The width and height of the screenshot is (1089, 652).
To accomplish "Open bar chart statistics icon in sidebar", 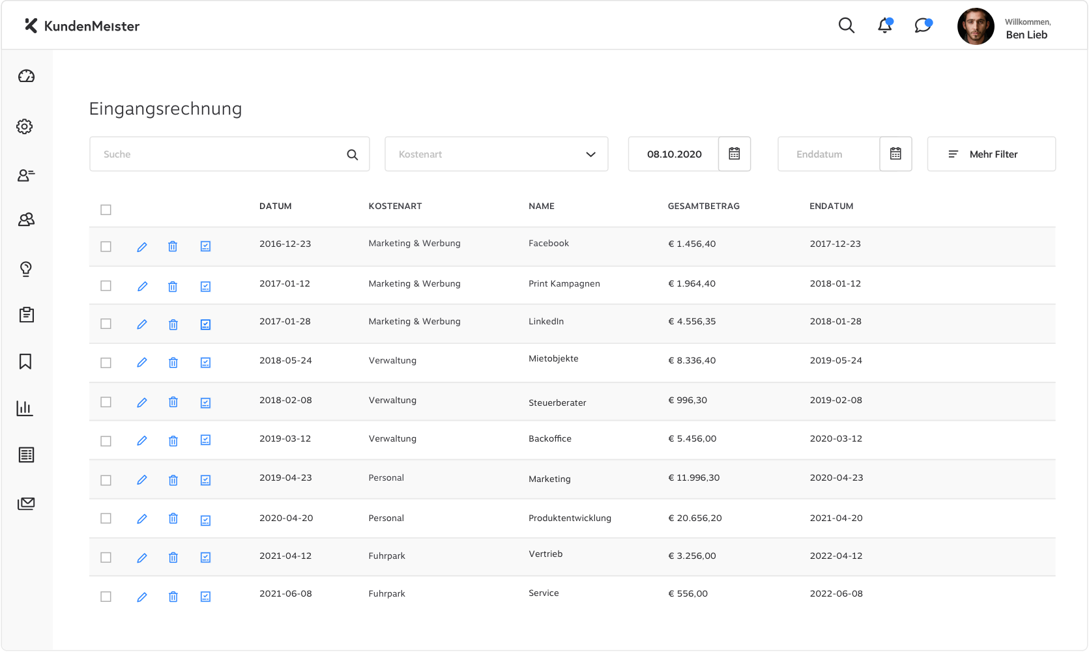I will coord(25,408).
